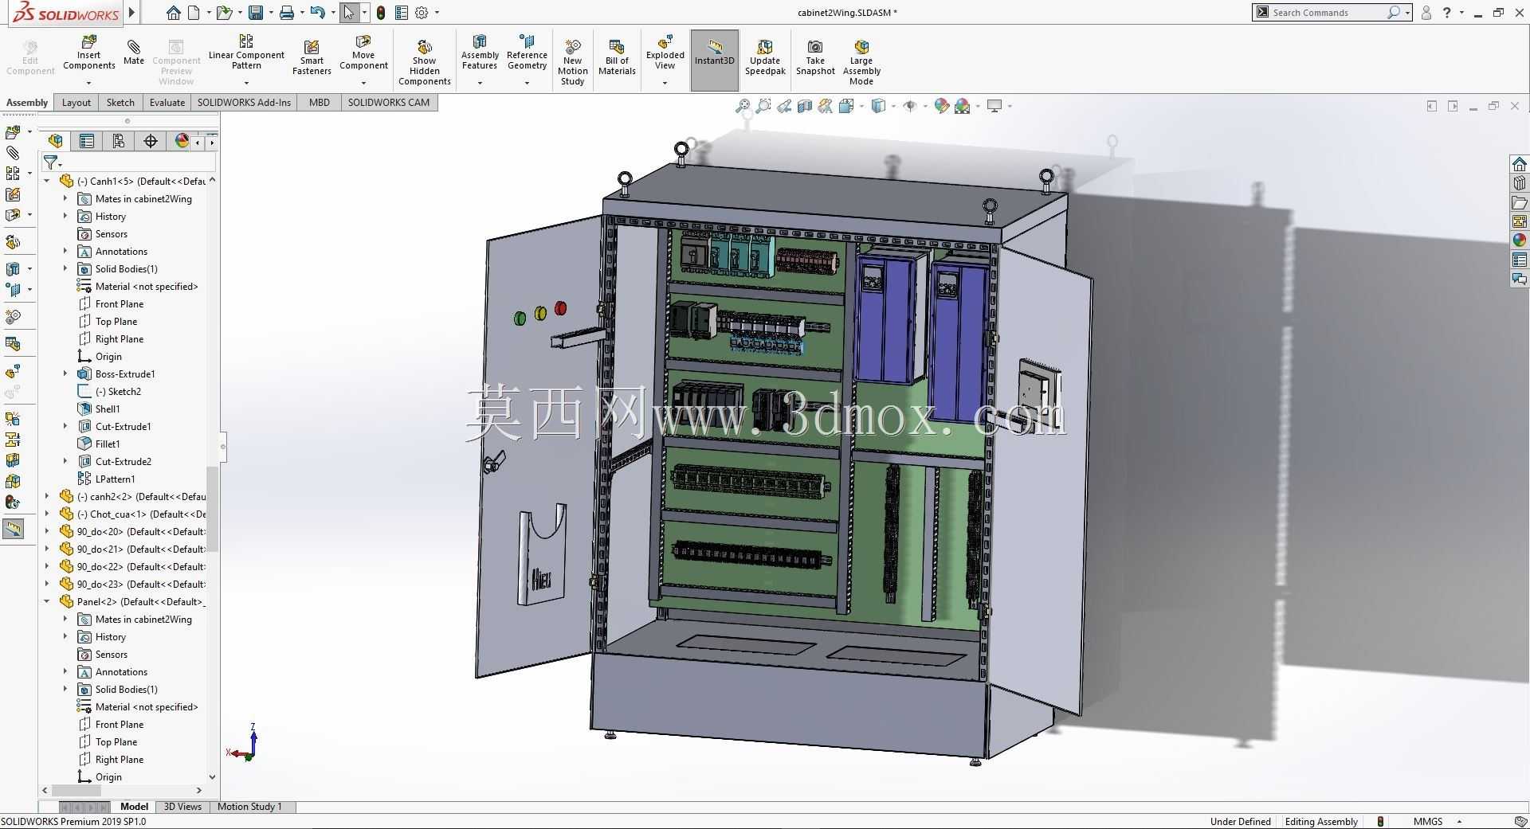
Task: Expand Canh1<5> History folder
Action: click(65, 217)
